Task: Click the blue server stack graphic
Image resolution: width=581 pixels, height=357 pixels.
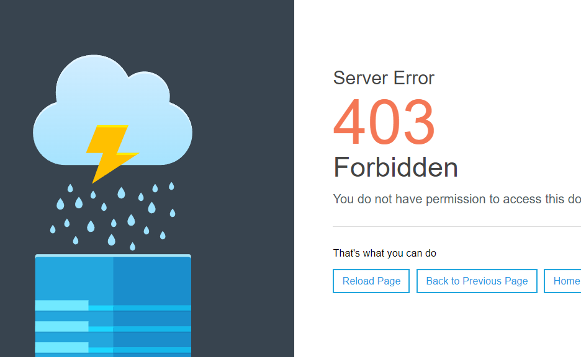Action: pos(113,306)
